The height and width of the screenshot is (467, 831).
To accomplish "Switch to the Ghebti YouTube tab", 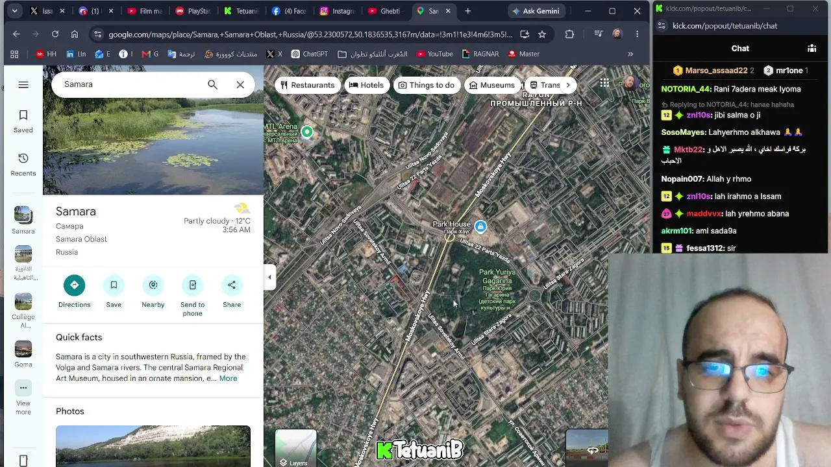I will 386,11.
